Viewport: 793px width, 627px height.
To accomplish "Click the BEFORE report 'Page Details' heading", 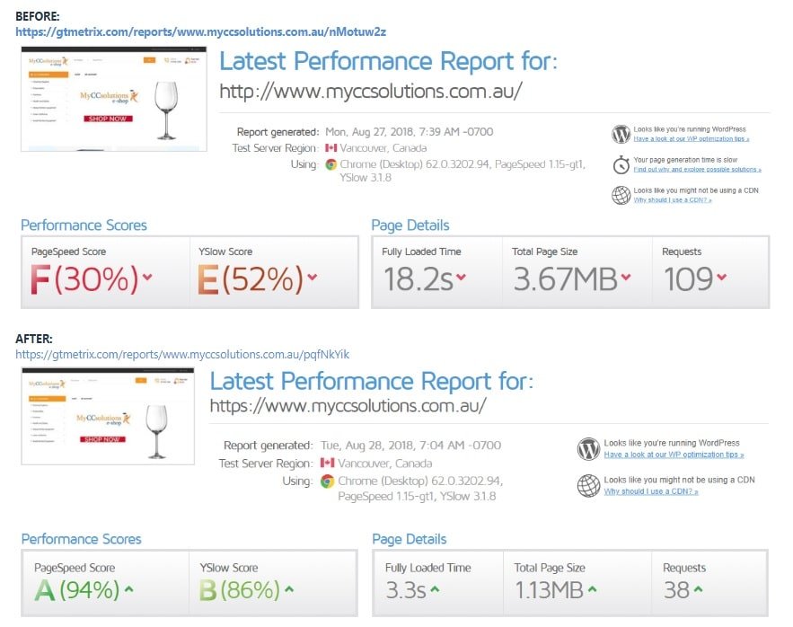I will tap(410, 225).
